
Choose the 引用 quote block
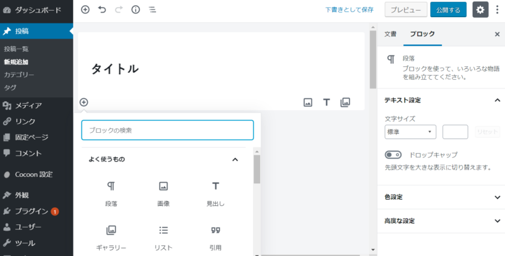[x=215, y=238]
